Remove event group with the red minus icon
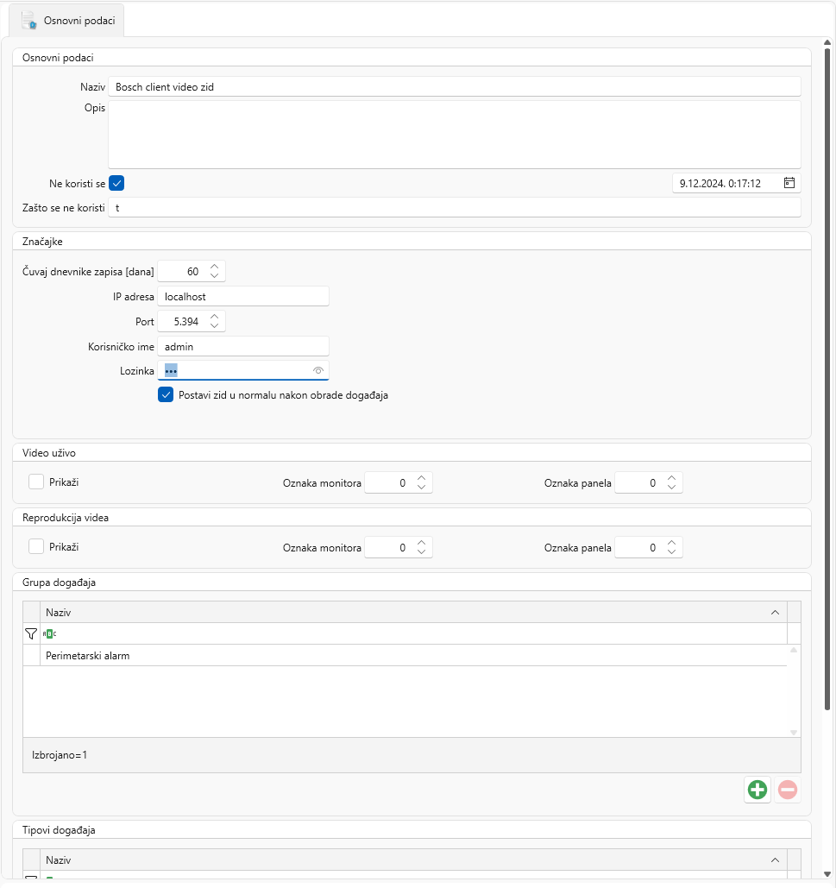The height and width of the screenshot is (888, 836). [x=787, y=790]
